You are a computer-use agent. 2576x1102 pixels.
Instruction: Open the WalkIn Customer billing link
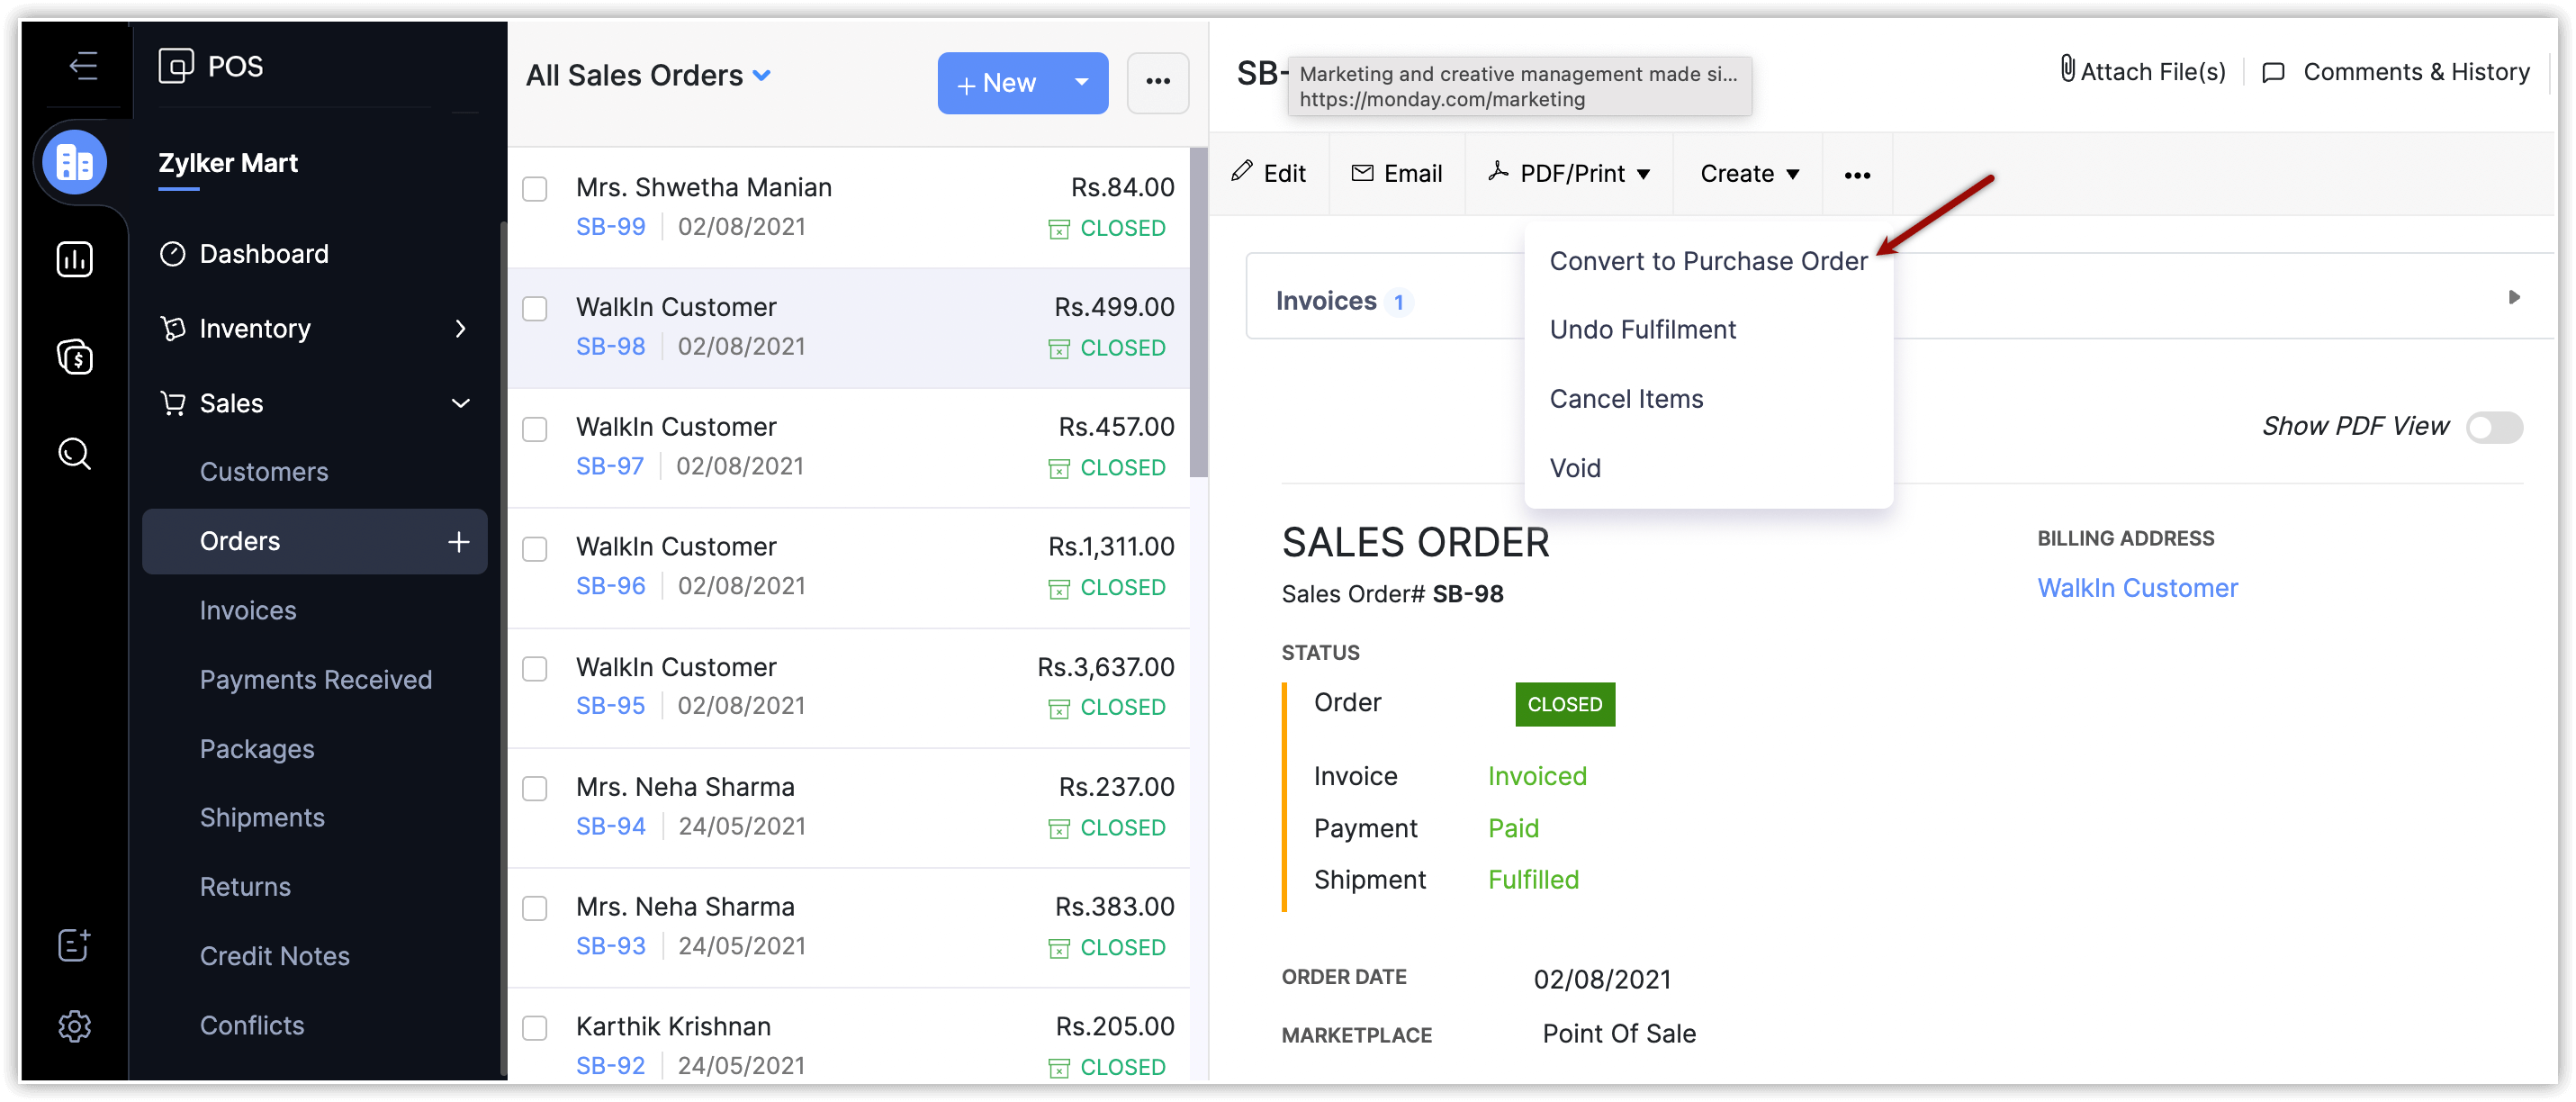pos(2137,589)
